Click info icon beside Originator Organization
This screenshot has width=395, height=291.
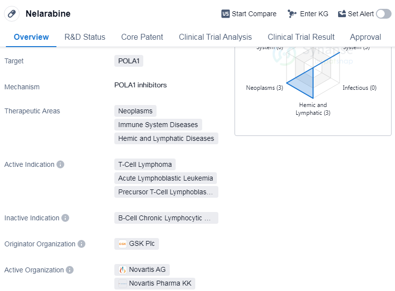pyautogui.click(x=81, y=244)
